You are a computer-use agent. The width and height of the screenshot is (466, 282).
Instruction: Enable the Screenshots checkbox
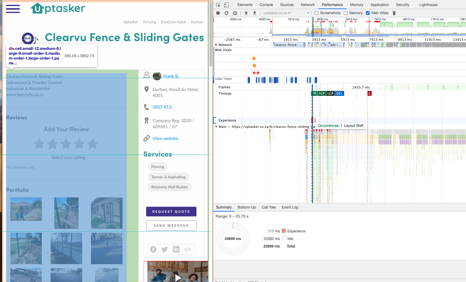tap(317, 13)
